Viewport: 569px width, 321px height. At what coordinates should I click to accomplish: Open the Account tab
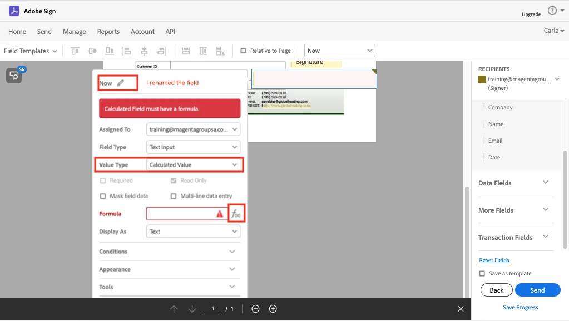[142, 32]
